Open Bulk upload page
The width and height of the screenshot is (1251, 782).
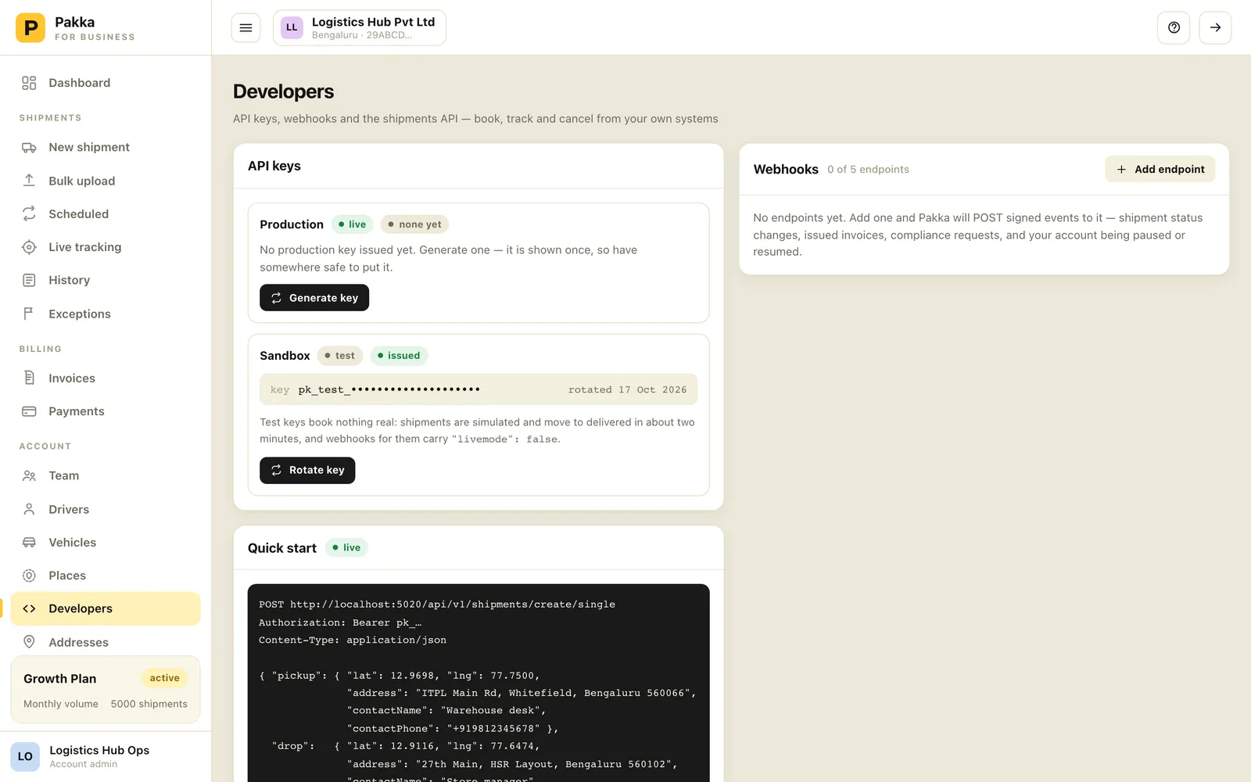tap(106, 181)
